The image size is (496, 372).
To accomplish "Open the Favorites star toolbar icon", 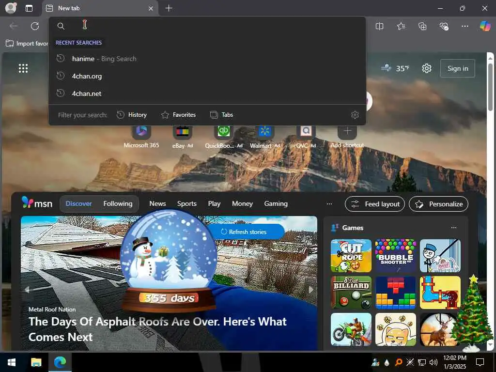I will click(401, 26).
